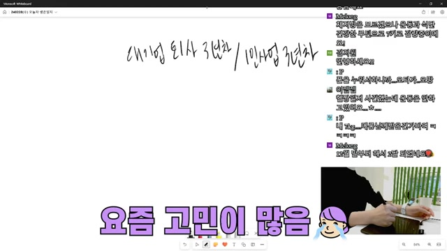The width and height of the screenshot is (447, 251).
Task: Go to Whiteboard home
Action: (5, 12)
